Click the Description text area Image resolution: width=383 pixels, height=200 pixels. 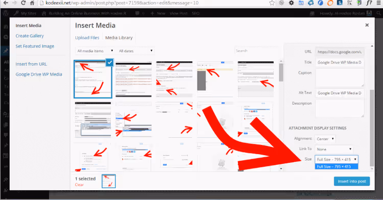tap(340, 109)
